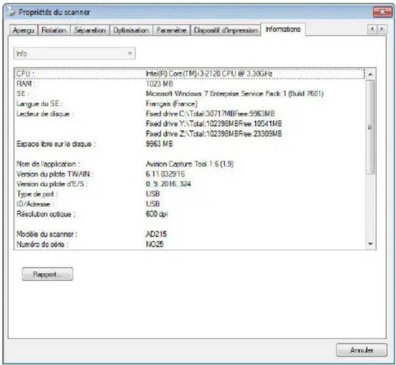Switch to Dispositif d'impression tab
This screenshot has width=396, height=365.
[225, 31]
